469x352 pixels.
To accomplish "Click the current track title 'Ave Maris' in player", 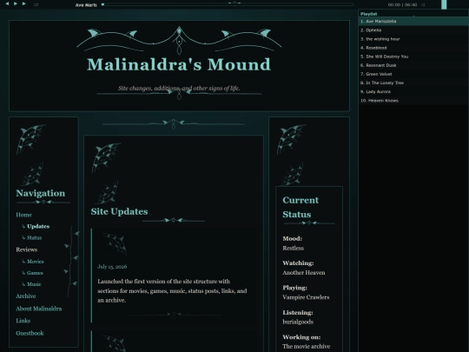I will [x=86, y=5].
